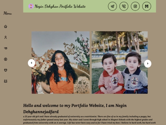Select the circled user profile sidebar icon

[x=6, y=59]
